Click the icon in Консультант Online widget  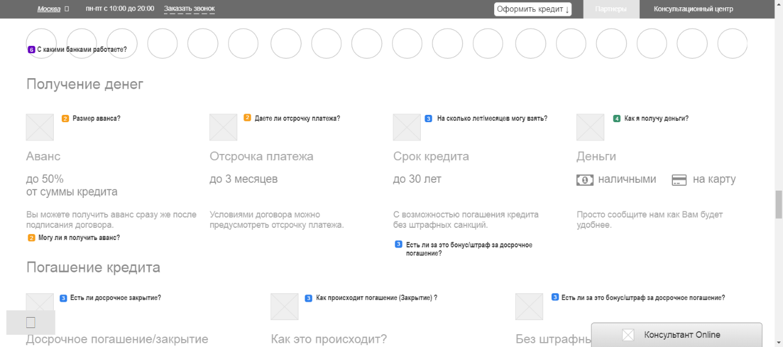pos(628,335)
